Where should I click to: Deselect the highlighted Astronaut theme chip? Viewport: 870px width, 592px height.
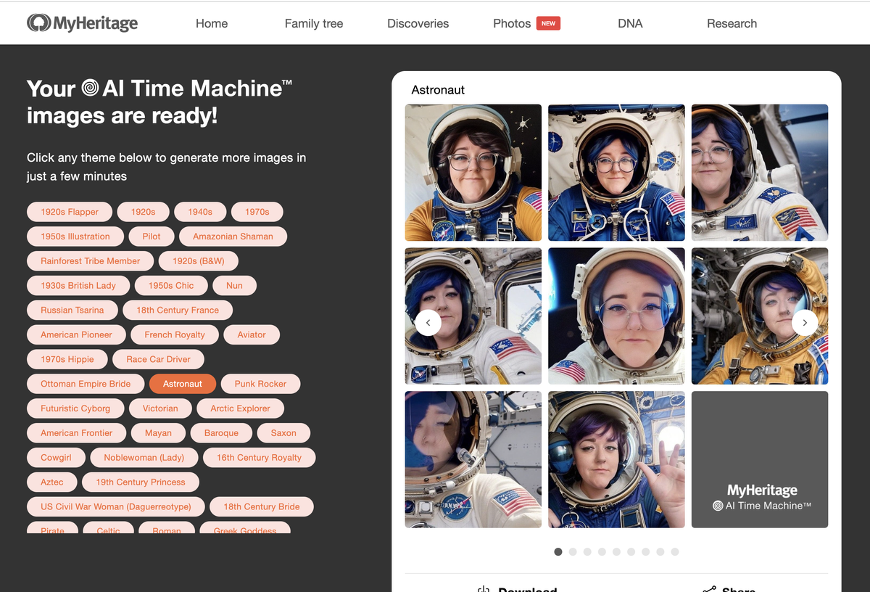[182, 383]
